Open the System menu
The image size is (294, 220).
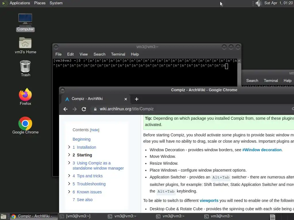click(x=56, y=3)
